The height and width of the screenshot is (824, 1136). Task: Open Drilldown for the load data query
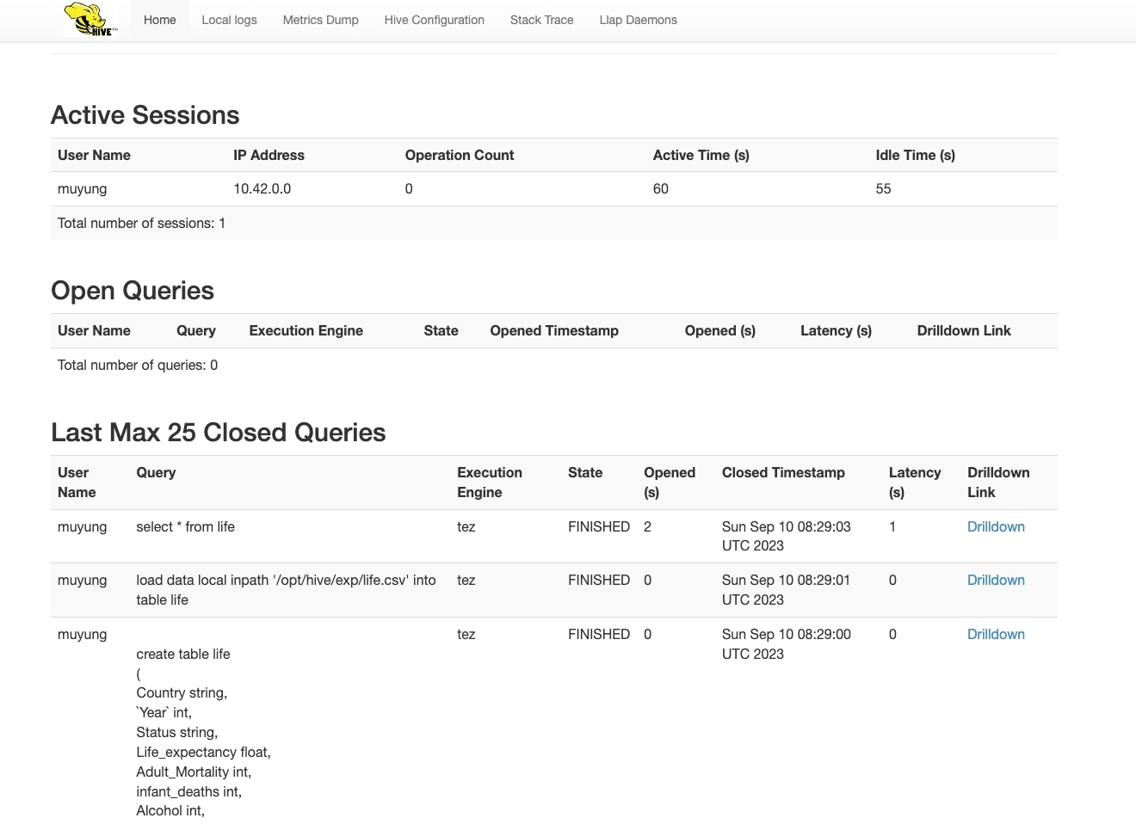tap(995, 580)
